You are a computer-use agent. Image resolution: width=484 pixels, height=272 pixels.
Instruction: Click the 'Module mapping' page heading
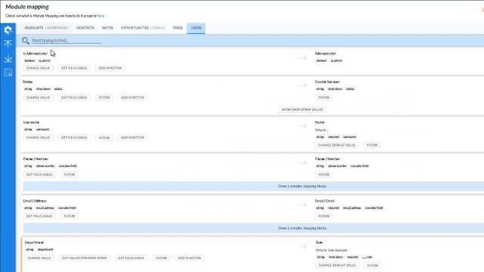coord(27,7)
